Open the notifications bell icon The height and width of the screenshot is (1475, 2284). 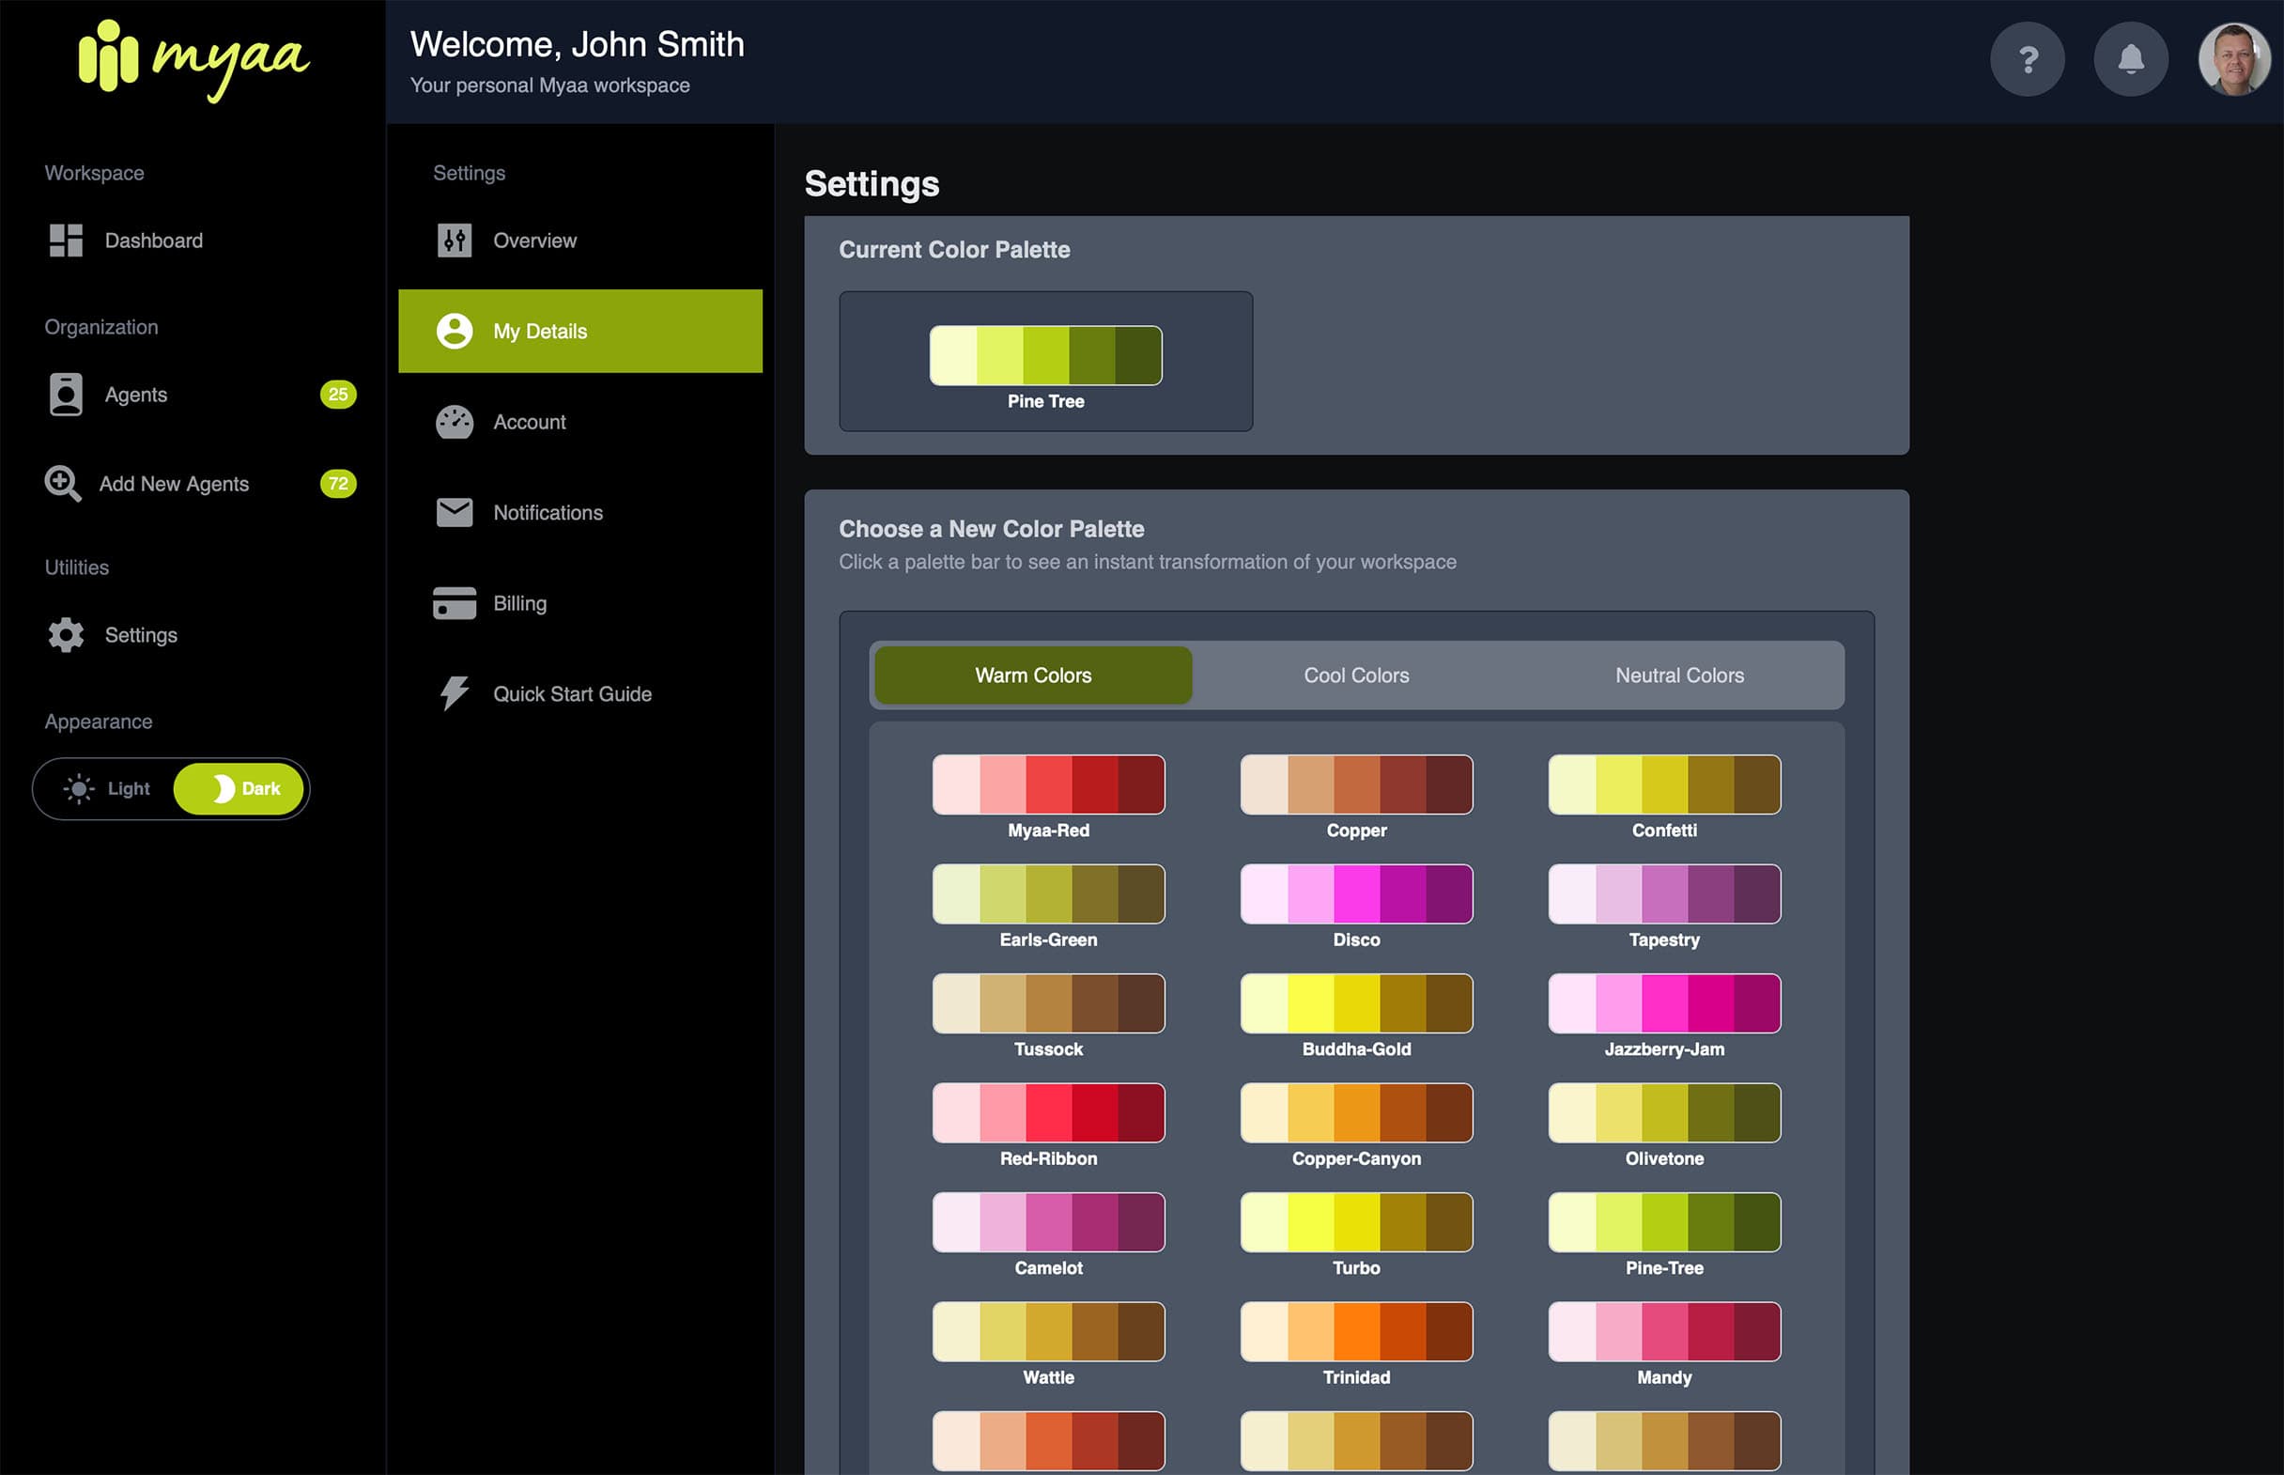[2130, 59]
